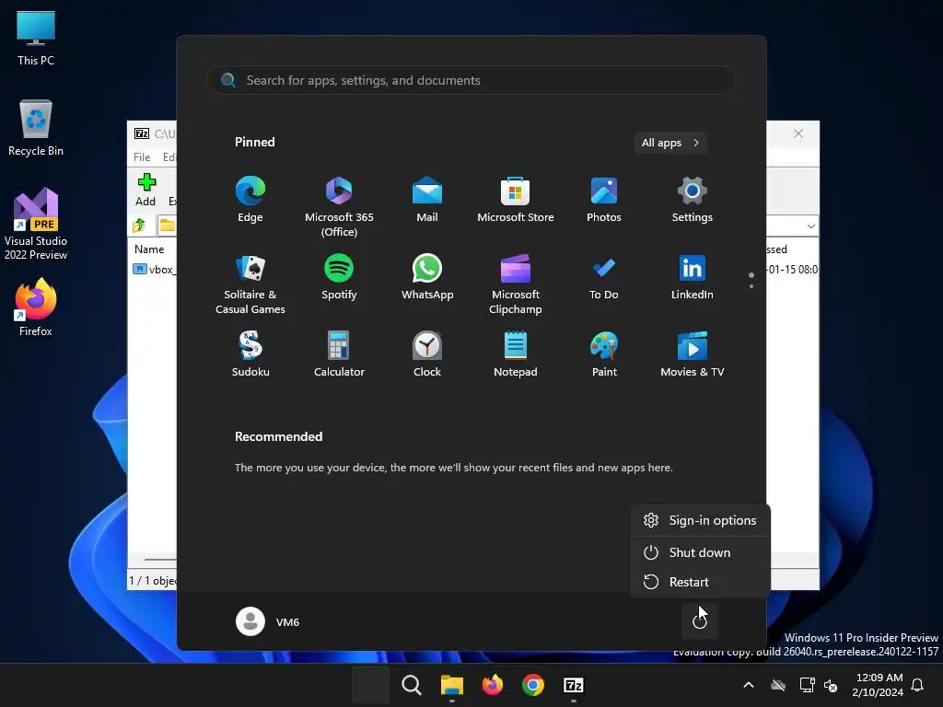Click the Start menu search box
Viewport: 943px width, 707px height.
pyautogui.click(x=471, y=80)
